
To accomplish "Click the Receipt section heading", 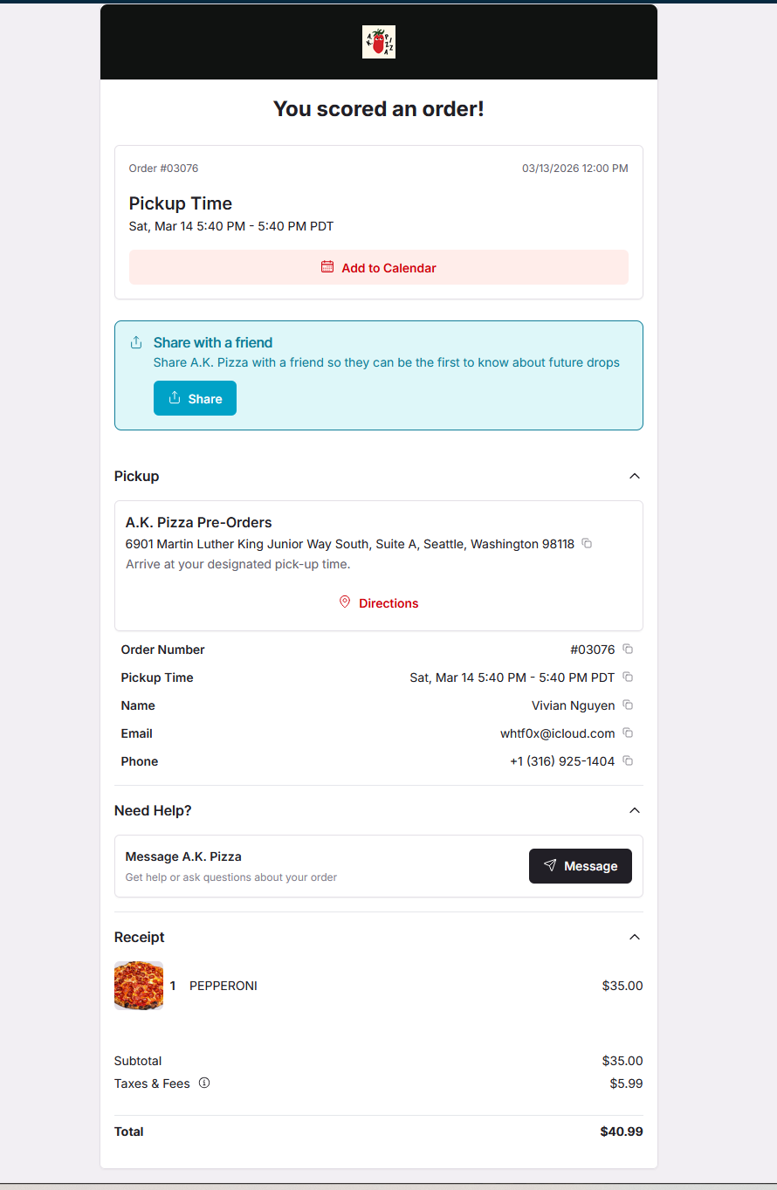I will 140,937.
